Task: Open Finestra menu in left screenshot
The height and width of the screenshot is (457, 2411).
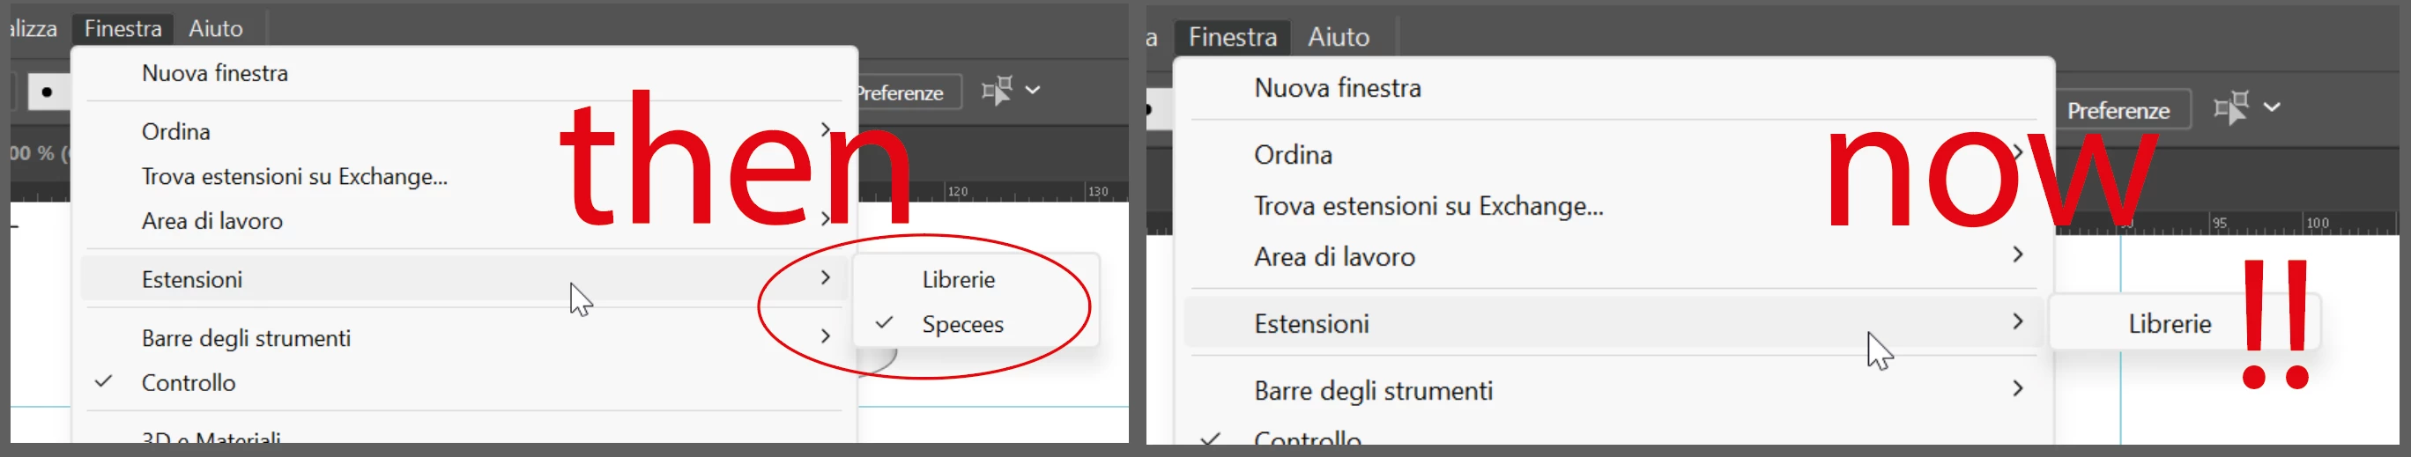Action: (122, 29)
